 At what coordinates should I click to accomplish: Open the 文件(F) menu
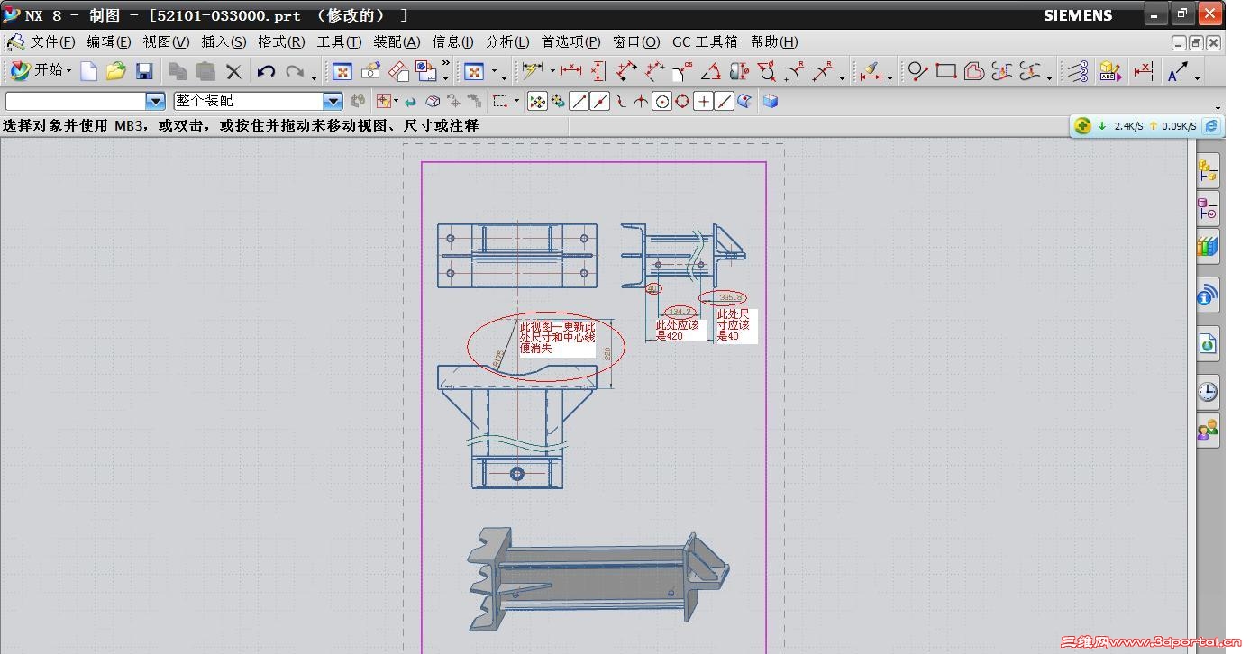pos(53,41)
